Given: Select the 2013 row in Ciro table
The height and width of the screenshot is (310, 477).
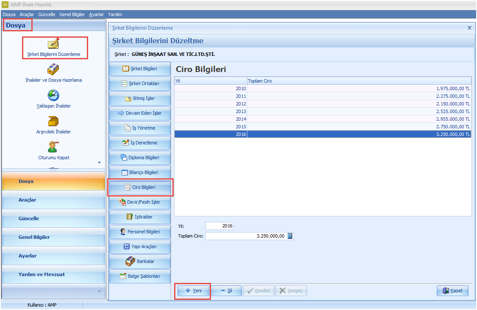Looking at the screenshot, I should [x=322, y=111].
